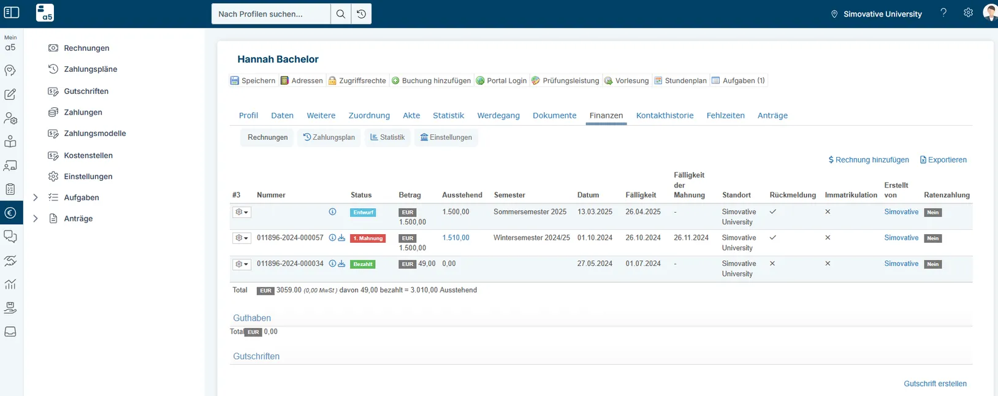Viewport: 998px width, 396px height.
Task: Focus the 'Nach Profilen suchen...' search field
Action: (x=271, y=14)
